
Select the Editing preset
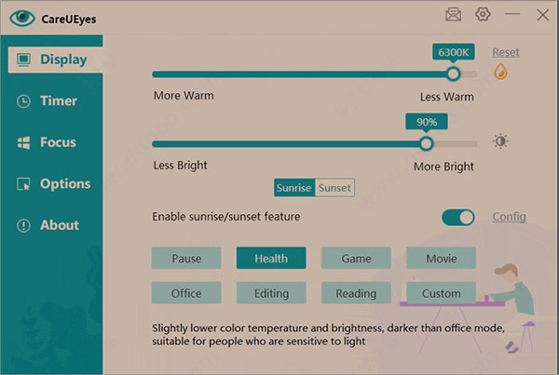click(271, 293)
